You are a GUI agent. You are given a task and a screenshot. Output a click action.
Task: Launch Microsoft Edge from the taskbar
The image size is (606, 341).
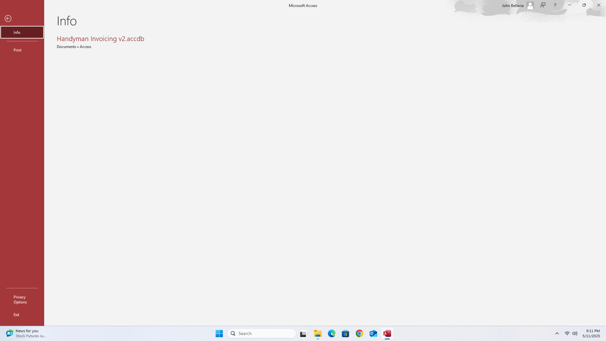(x=332, y=333)
